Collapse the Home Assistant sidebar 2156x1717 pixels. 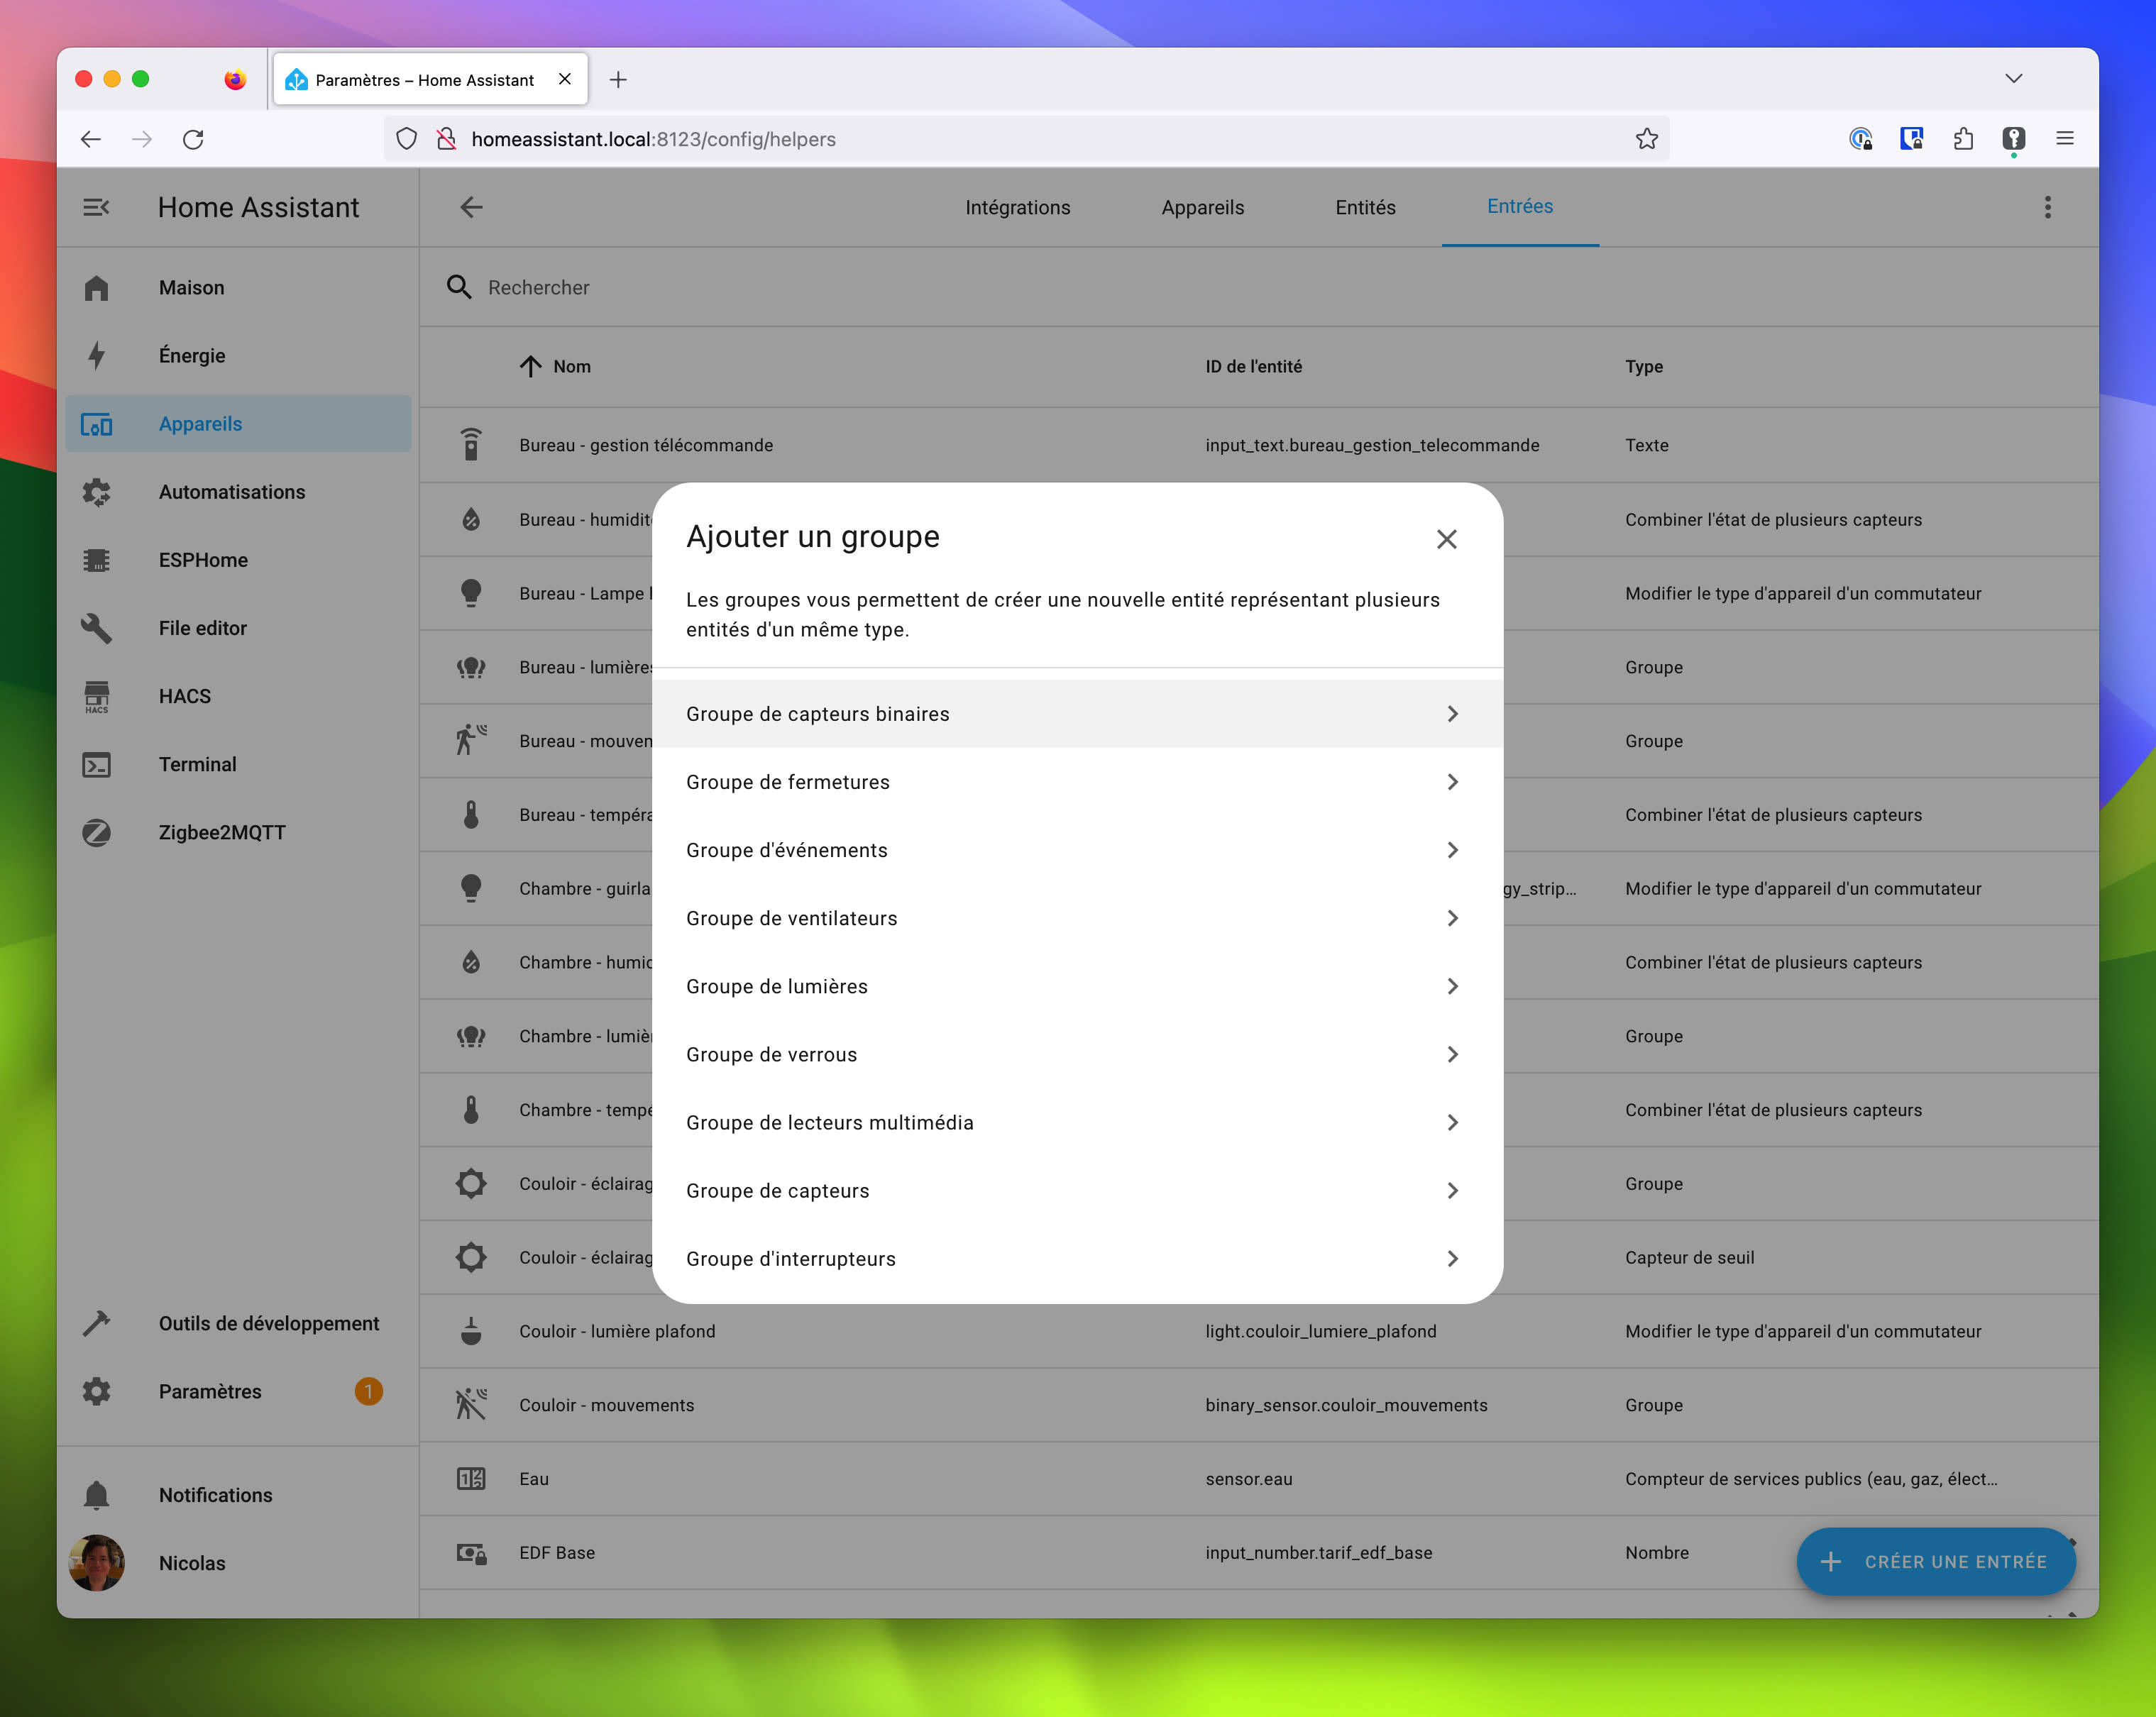tap(96, 207)
